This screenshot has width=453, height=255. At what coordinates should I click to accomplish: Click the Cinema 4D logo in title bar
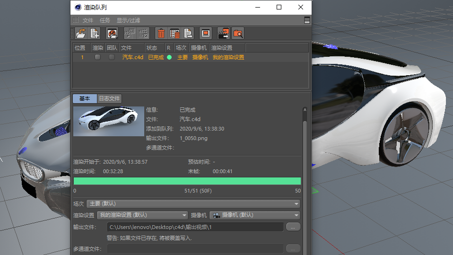point(78,7)
